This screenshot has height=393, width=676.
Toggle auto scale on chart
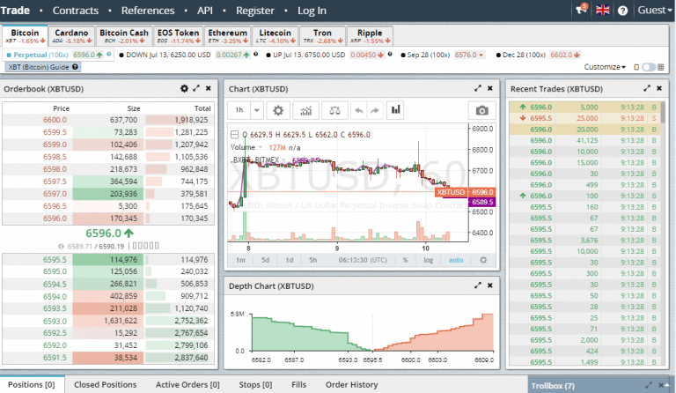pyautogui.click(x=456, y=260)
